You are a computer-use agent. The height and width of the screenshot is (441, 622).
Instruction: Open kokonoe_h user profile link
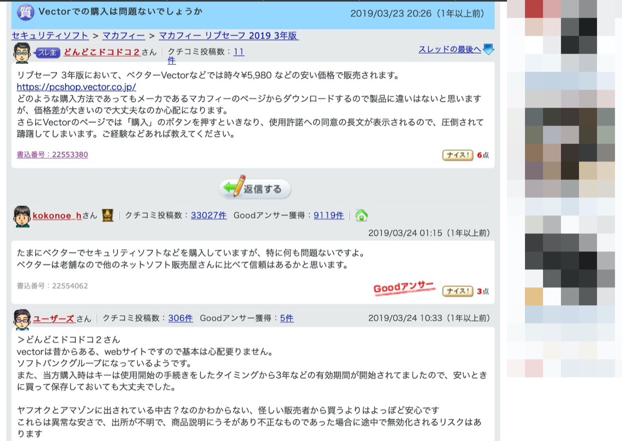point(57,215)
